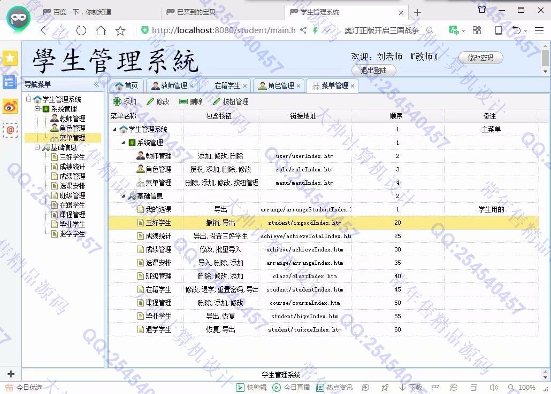
Task: Open 下载 downloads in status bar
Action: (410, 388)
